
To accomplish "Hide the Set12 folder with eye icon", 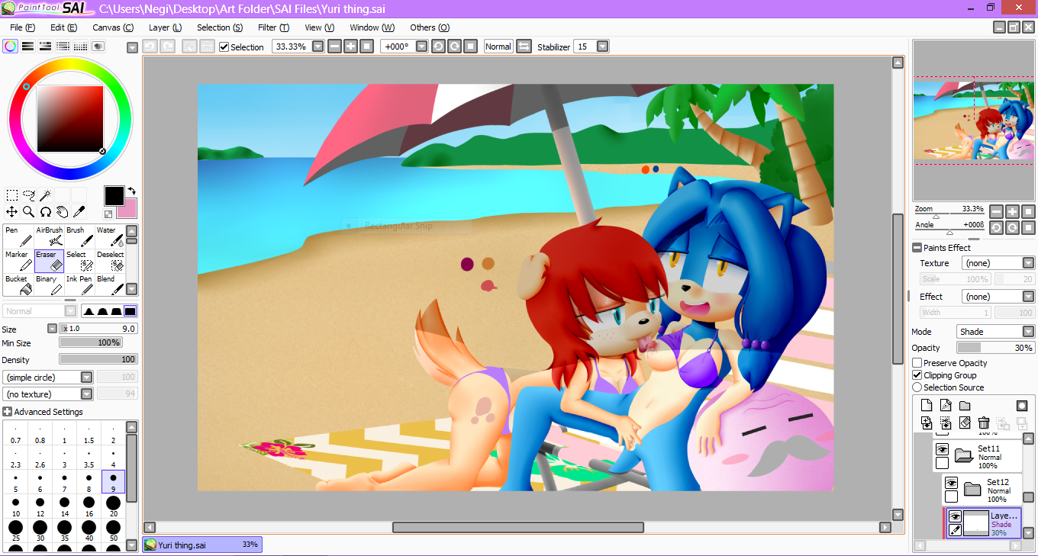I will pos(951,483).
